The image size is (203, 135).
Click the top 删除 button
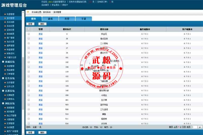coord(42,24)
